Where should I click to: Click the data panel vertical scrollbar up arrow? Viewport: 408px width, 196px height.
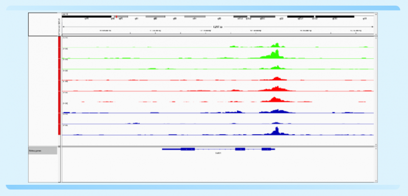[376, 38]
